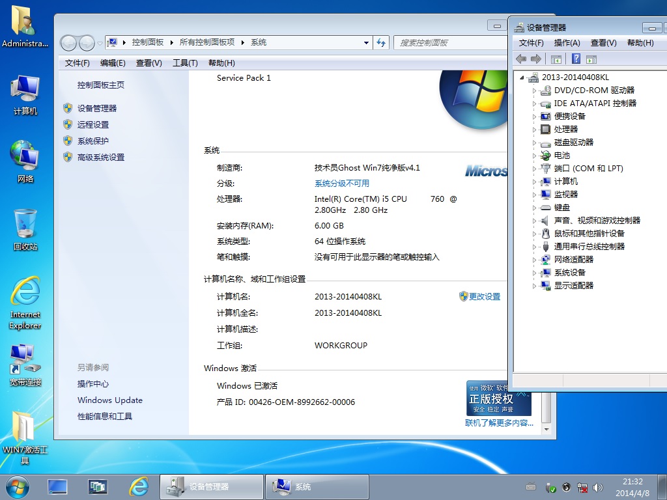Click the 鼠标和其他指针设备 mouse icon
The width and height of the screenshot is (667, 500).
click(545, 234)
